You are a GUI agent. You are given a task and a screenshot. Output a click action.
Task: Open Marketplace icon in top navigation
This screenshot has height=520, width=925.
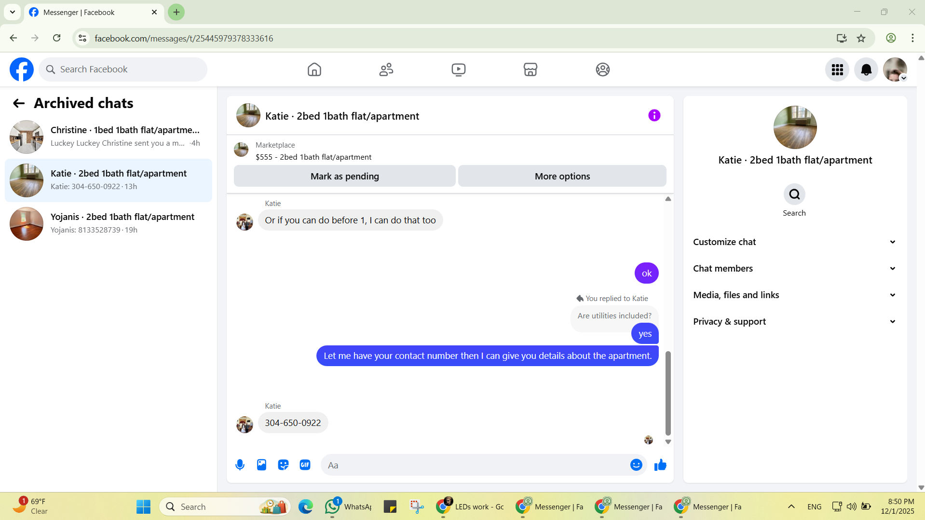(531, 69)
